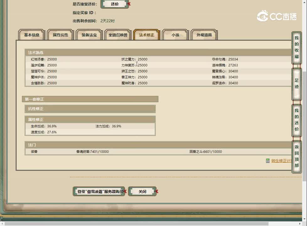The height and width of the screenshot is (226, 307).
Task: Show the 小孩 tab
Action: click(175, 35)
